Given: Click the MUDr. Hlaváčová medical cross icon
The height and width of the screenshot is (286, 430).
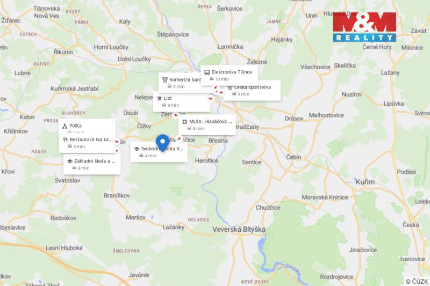Looking at the screenshot, I should point(185,122).
